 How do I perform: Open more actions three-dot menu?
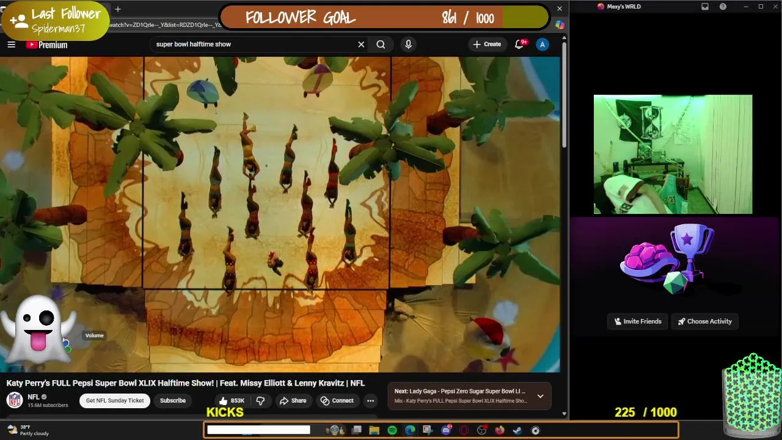pos(370,400)
